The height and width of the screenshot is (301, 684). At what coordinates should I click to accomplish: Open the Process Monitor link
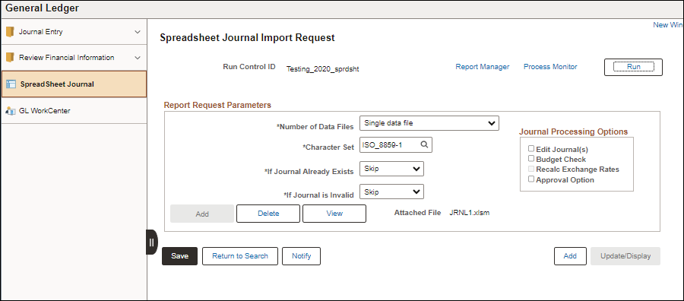pyautogui.click(x=550, y=67)
